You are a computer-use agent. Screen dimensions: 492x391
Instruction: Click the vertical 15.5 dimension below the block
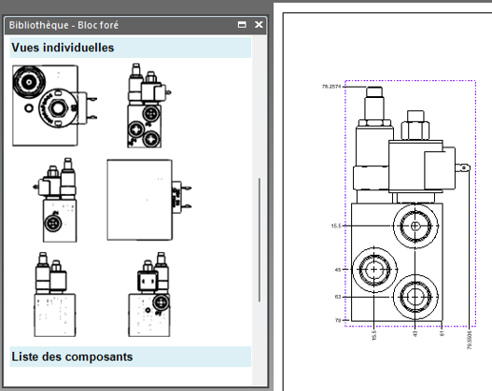click(373, 335)
